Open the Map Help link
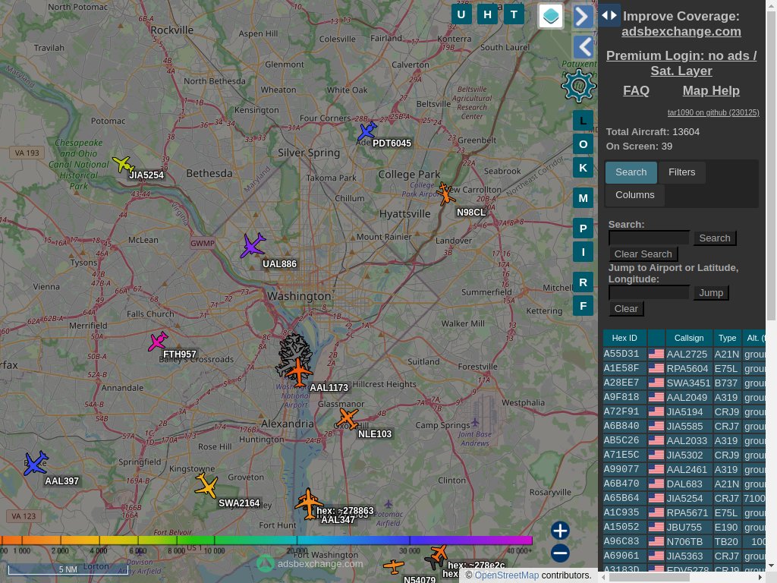The height and width of the screenshot is (583, 777). [710, 91]
